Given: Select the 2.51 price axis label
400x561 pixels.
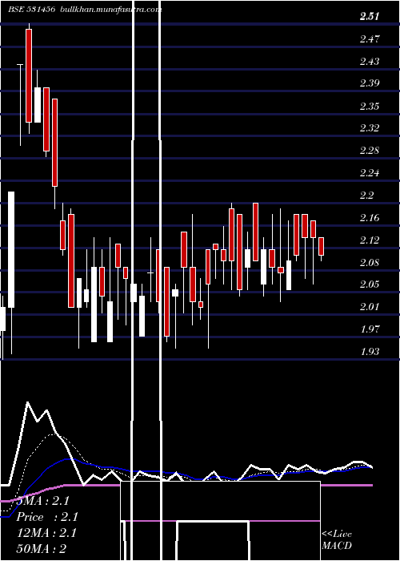Looking at the screenshot, I should tap(370, 17).
